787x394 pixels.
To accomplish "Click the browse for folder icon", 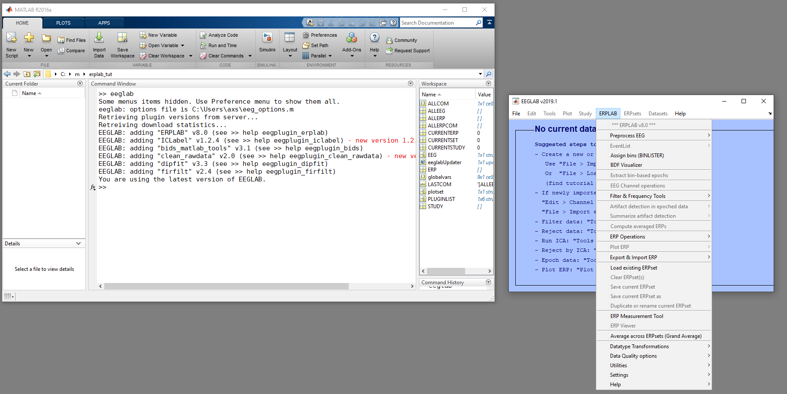I will click(37, 74).
